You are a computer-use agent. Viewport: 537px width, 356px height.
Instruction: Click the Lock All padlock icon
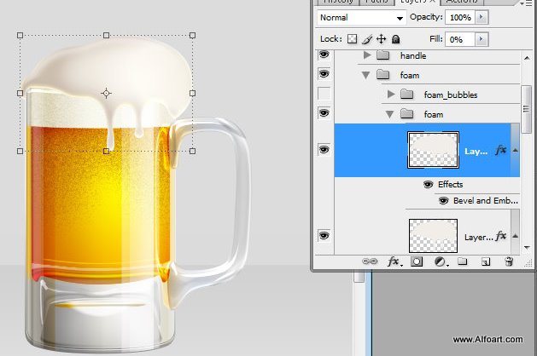click(x=395, y=39)
